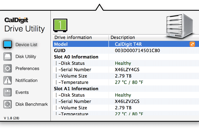Screen dimensions: 199x130
Task: Open the Disk Benchmark section
Action: coord(32,104)
